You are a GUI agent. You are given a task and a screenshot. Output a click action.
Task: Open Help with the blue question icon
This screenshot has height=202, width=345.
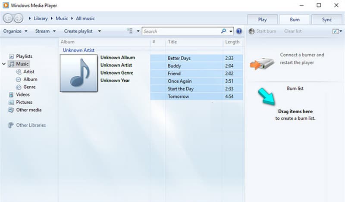coord(239,31)
